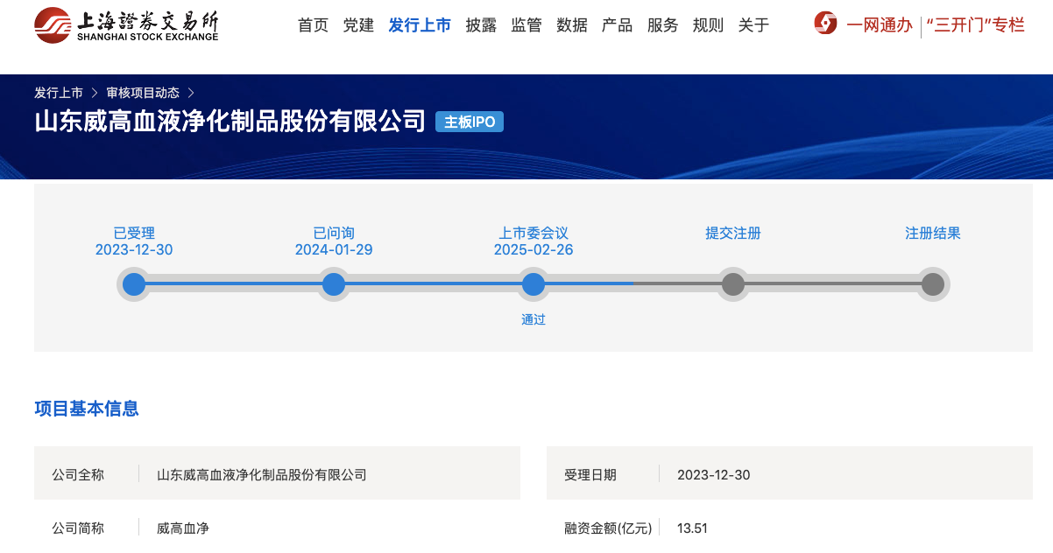This screenshot has height=553, width=1053.
Task: Go to 审核项目动态 breadcrumb
Action: point(143,92)
